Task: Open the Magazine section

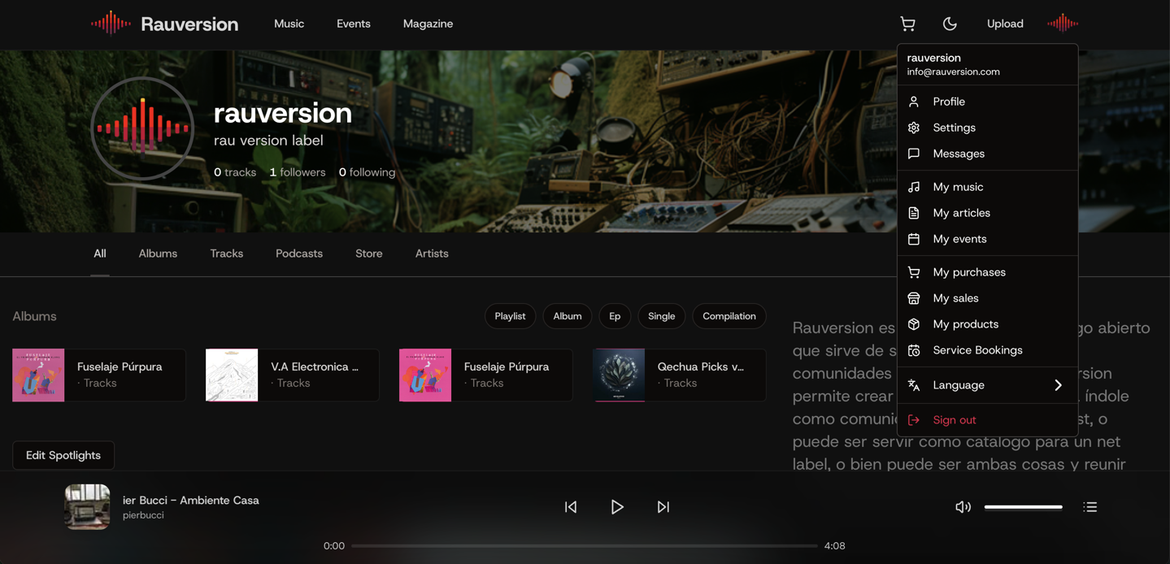Action: click(428, 24)
